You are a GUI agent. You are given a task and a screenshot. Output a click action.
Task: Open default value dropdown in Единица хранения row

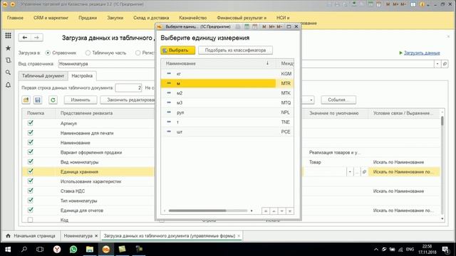(350, 172)
